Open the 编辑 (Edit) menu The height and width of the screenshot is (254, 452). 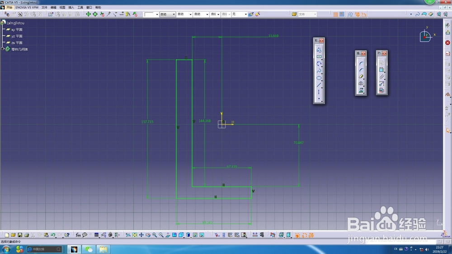click(53, 8)
